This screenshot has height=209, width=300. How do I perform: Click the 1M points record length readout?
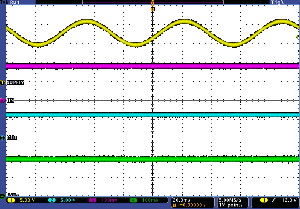point(231,205)
